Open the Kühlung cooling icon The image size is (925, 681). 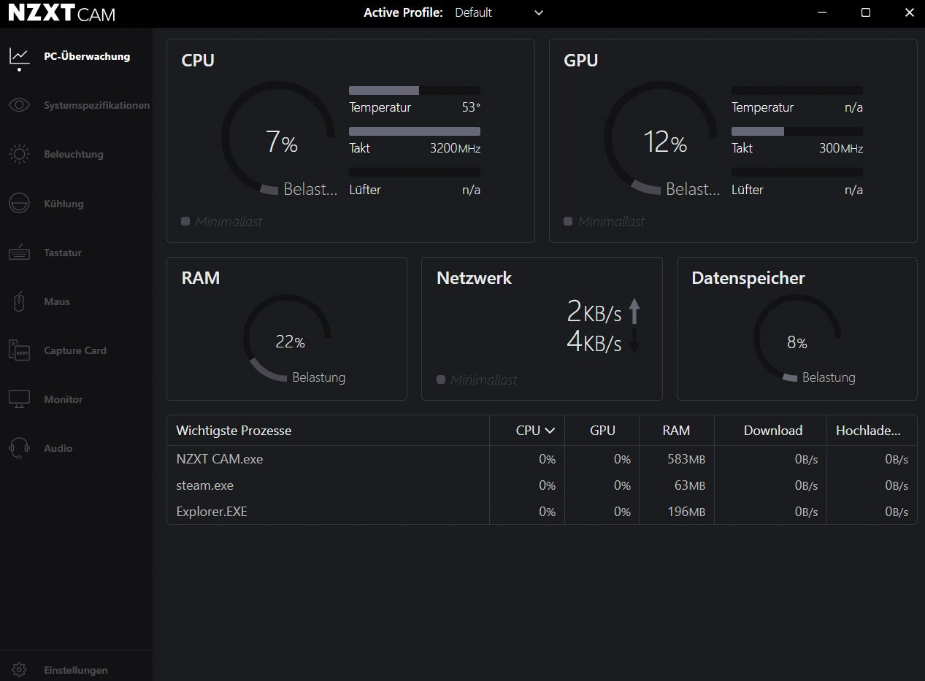click(x=19, y=204)
